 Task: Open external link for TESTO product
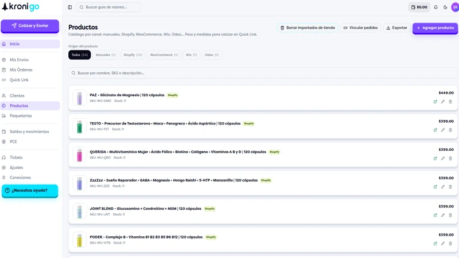pos(435,130)
